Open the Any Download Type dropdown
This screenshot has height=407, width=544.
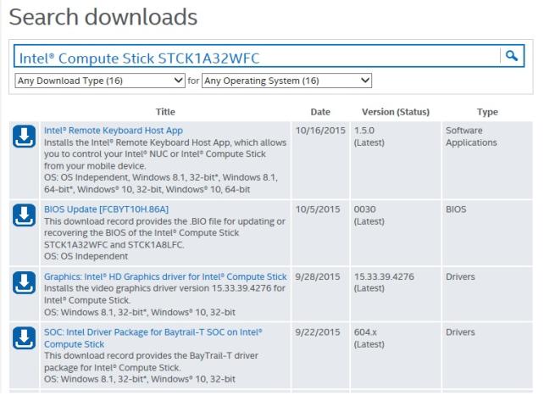100,81
